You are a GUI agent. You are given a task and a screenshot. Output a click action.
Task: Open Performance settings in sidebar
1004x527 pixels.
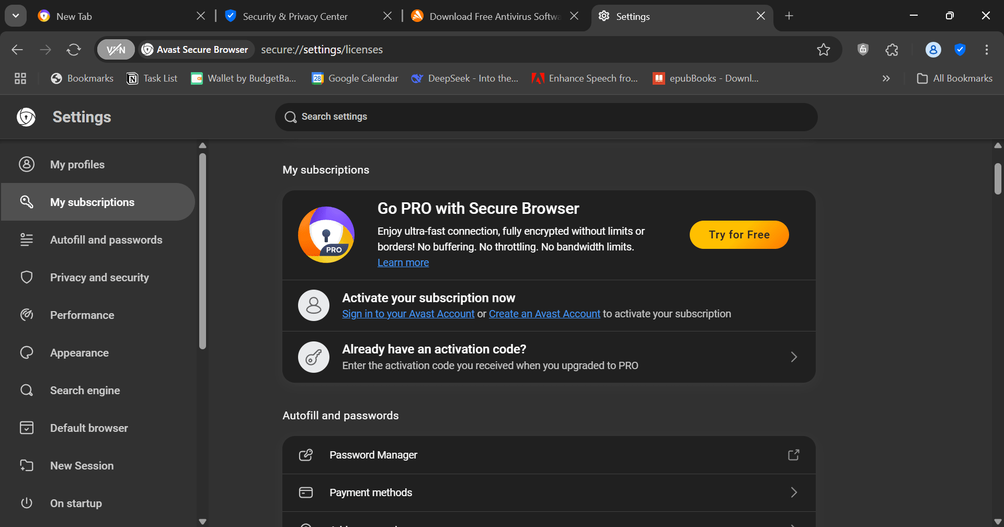point(98,315)
